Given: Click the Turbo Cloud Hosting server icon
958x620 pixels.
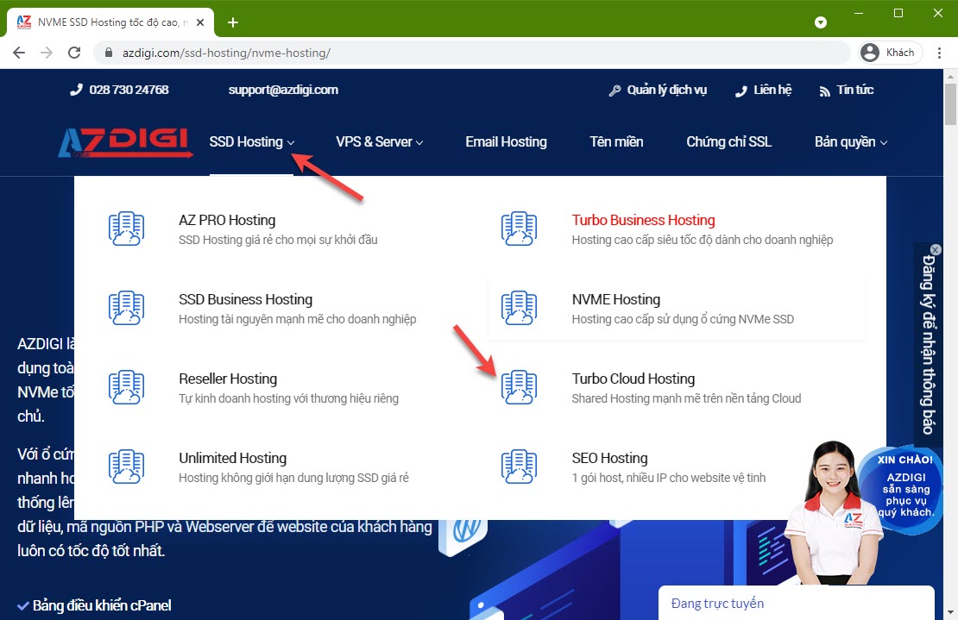Looking at the screenshot, I should pos(519,387).
